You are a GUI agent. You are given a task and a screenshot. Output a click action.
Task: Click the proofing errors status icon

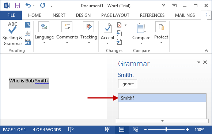[x=71, y=129]
